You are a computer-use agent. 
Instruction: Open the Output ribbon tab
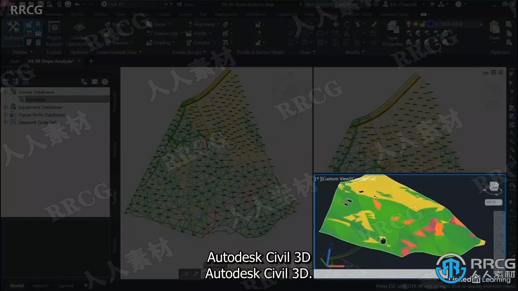164,14
